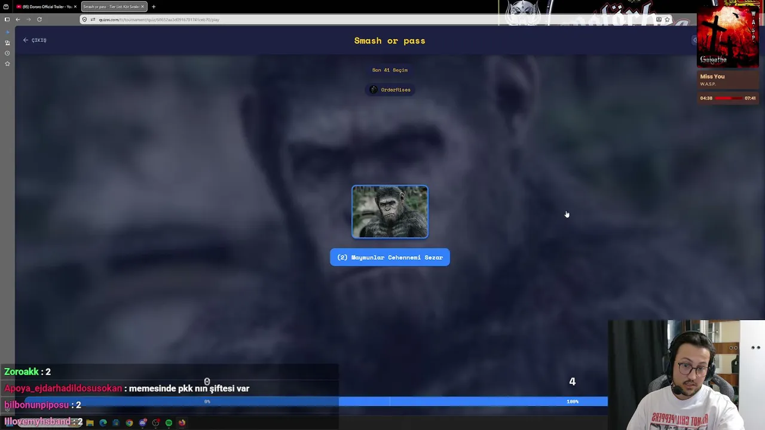Click the shield icon in the address bar
Screen dimensions: 765x430
pyautogui.click(x=84, y=20)
